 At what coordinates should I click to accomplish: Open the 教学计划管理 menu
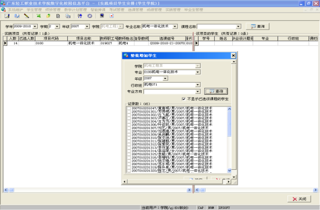point(75,10)
